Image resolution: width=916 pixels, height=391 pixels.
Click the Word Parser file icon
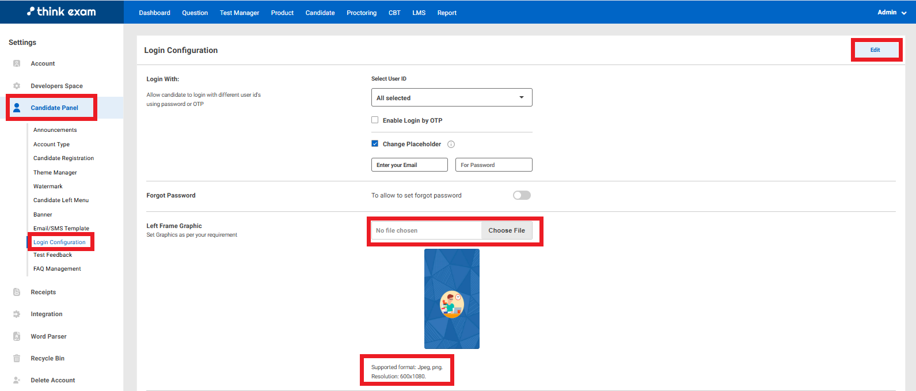tap(17, 336)
